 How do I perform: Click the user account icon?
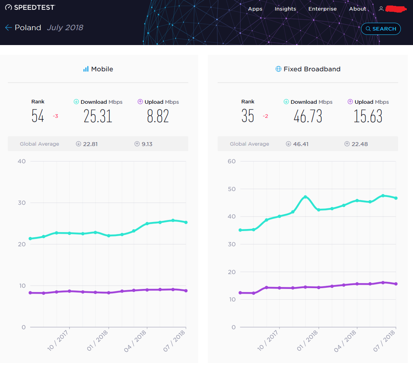point(381,9)
